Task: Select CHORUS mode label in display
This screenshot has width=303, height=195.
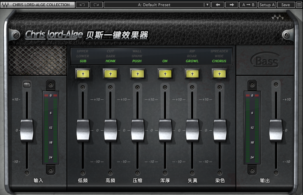Action: coord(219,61)
